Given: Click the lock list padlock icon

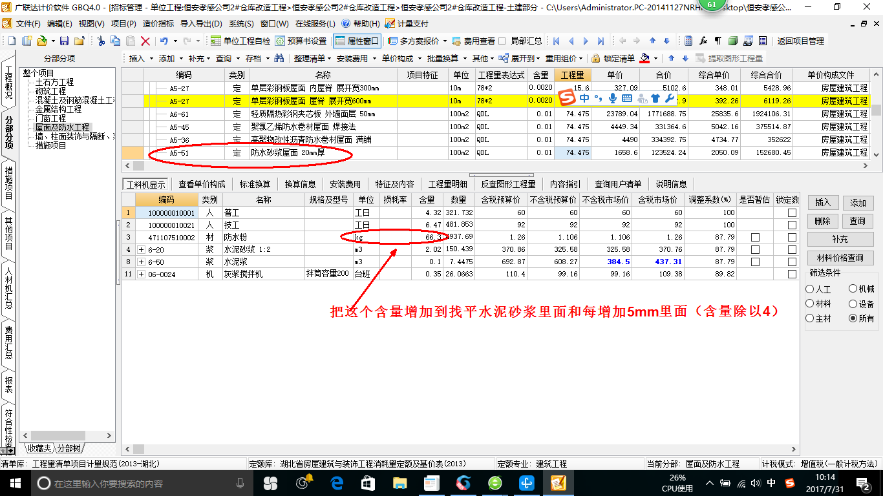Looking at the screenshot, I should [x=597, y=58].
